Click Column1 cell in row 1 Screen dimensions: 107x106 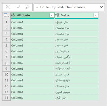(x=32, y=22)
